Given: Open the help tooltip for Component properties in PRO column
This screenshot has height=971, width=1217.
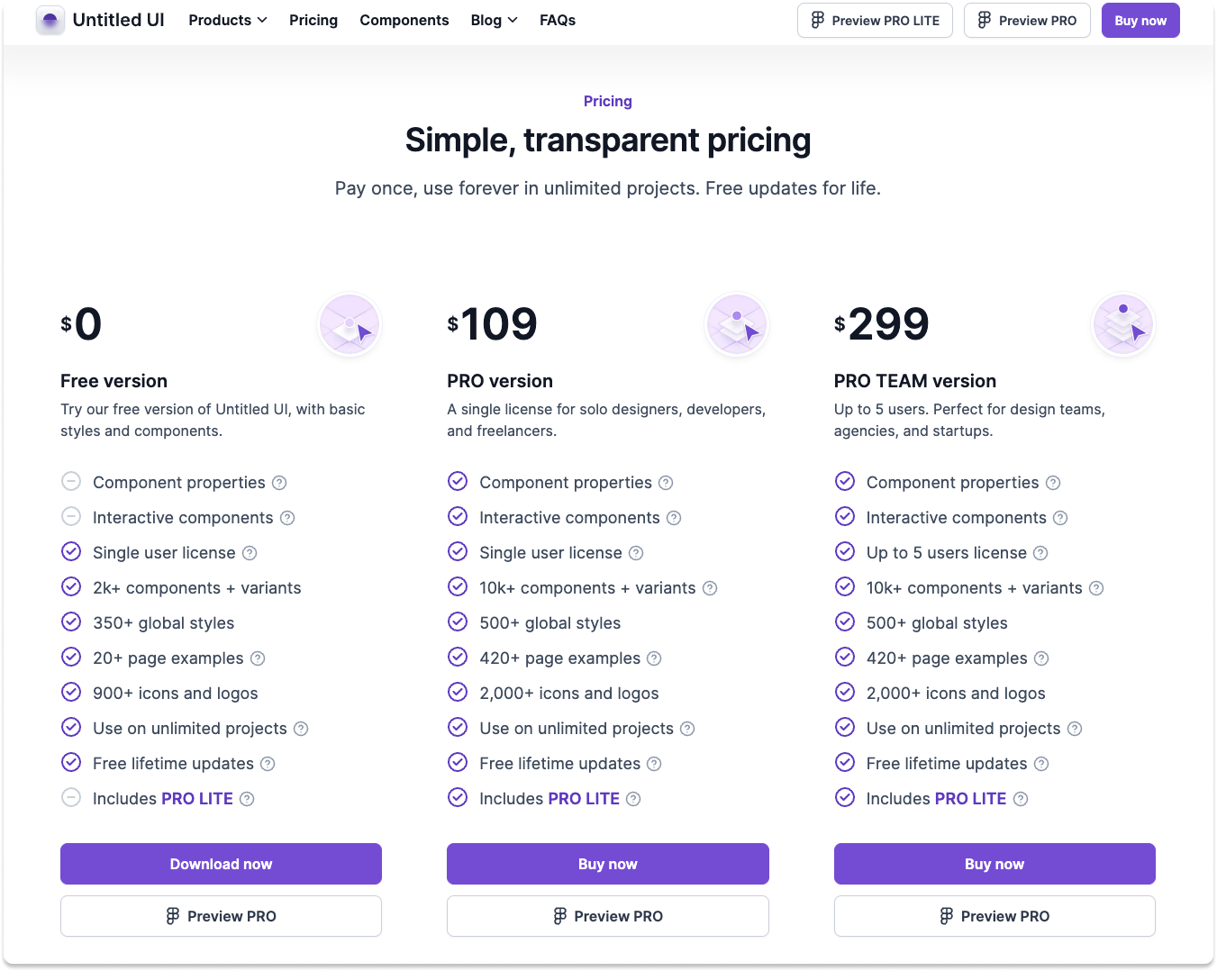Looking at the screenshot, I should [x=666, y=483].
